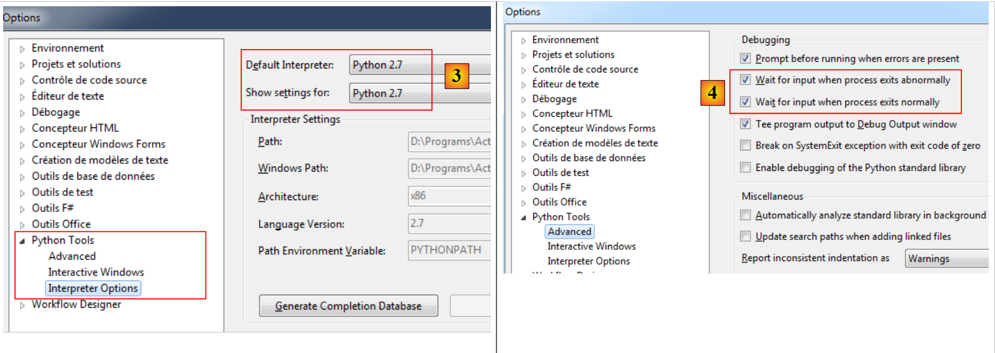Screen dimensions: 995x353
Task: Click the Path Environment Variable field
Action: [448, 250]
